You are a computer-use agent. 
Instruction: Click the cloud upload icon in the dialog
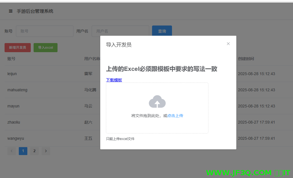[x=157, y=101]
